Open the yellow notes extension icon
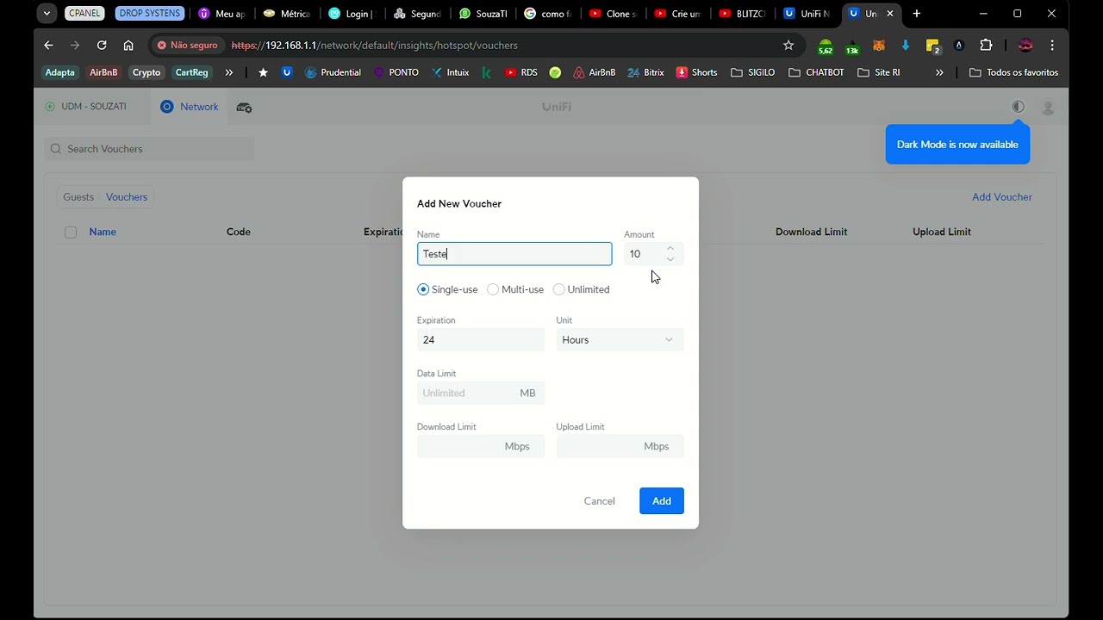Viewport: 1103px width, 620px height. coord(932,46)
